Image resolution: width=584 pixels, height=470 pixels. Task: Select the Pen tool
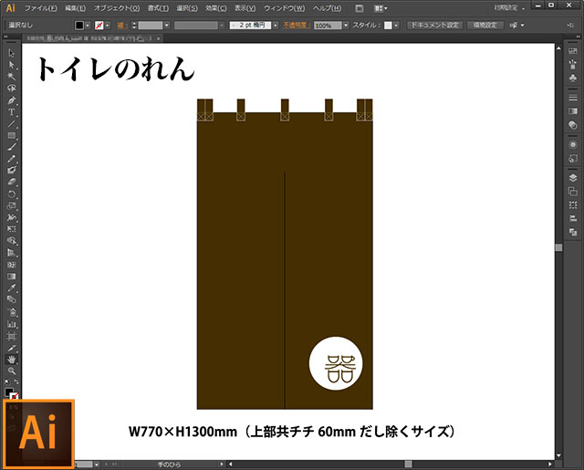pyautogui.click(x=12, y=99)
